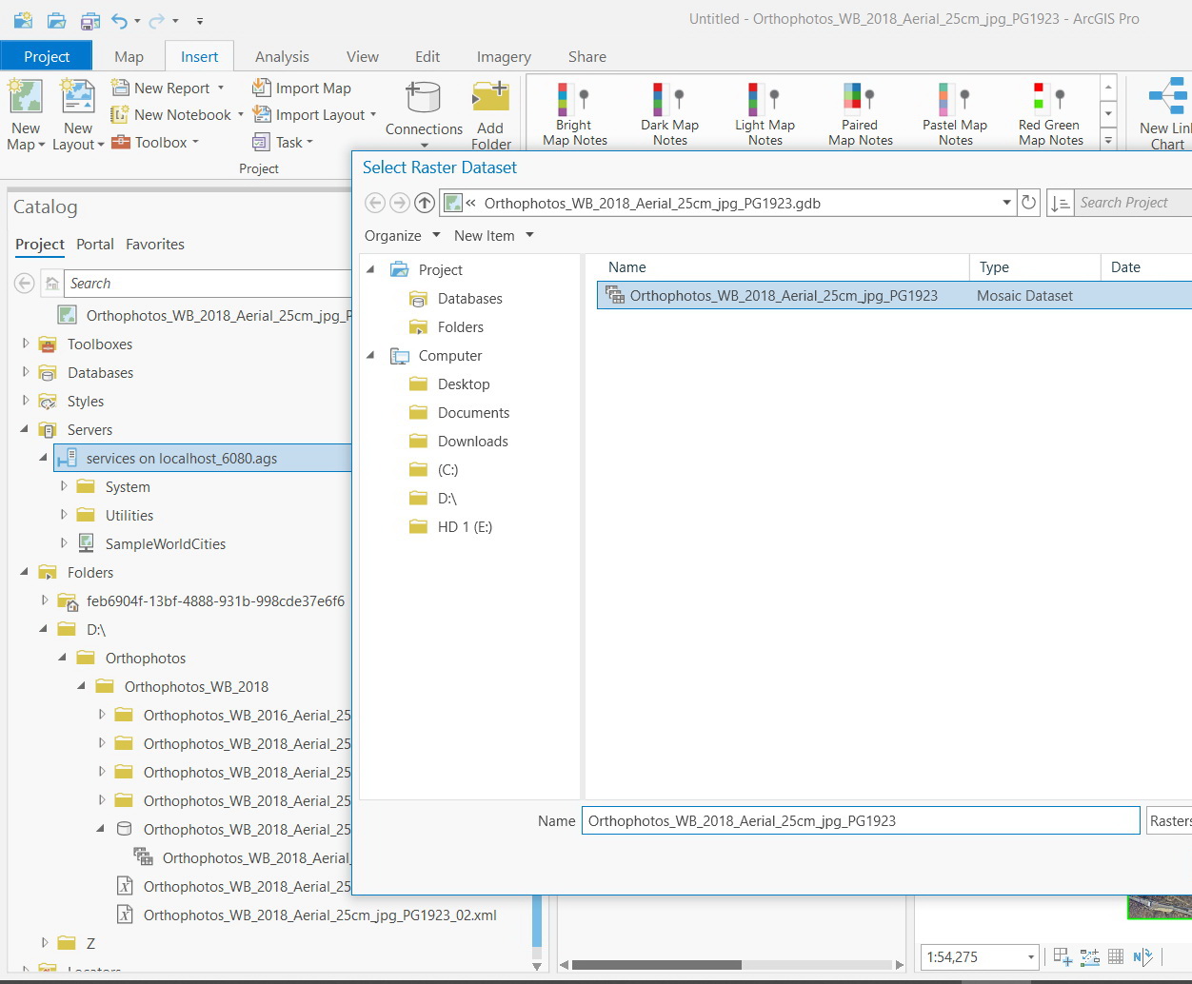Screen dimensions: 1192x984
Task: Open the dialog path dropdown arrow
Action: tap(1006, 203)
